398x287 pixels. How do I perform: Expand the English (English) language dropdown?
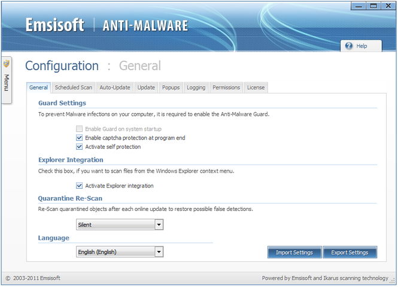click(x=120, y=252)
